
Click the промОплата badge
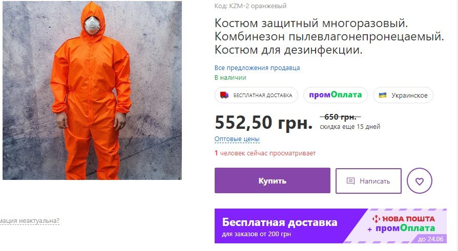[x=336, y=95]
